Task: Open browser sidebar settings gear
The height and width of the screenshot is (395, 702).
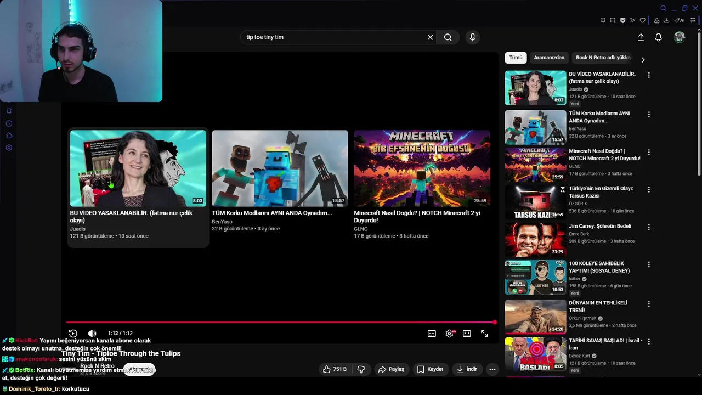Action: click(x=9, y=148)
